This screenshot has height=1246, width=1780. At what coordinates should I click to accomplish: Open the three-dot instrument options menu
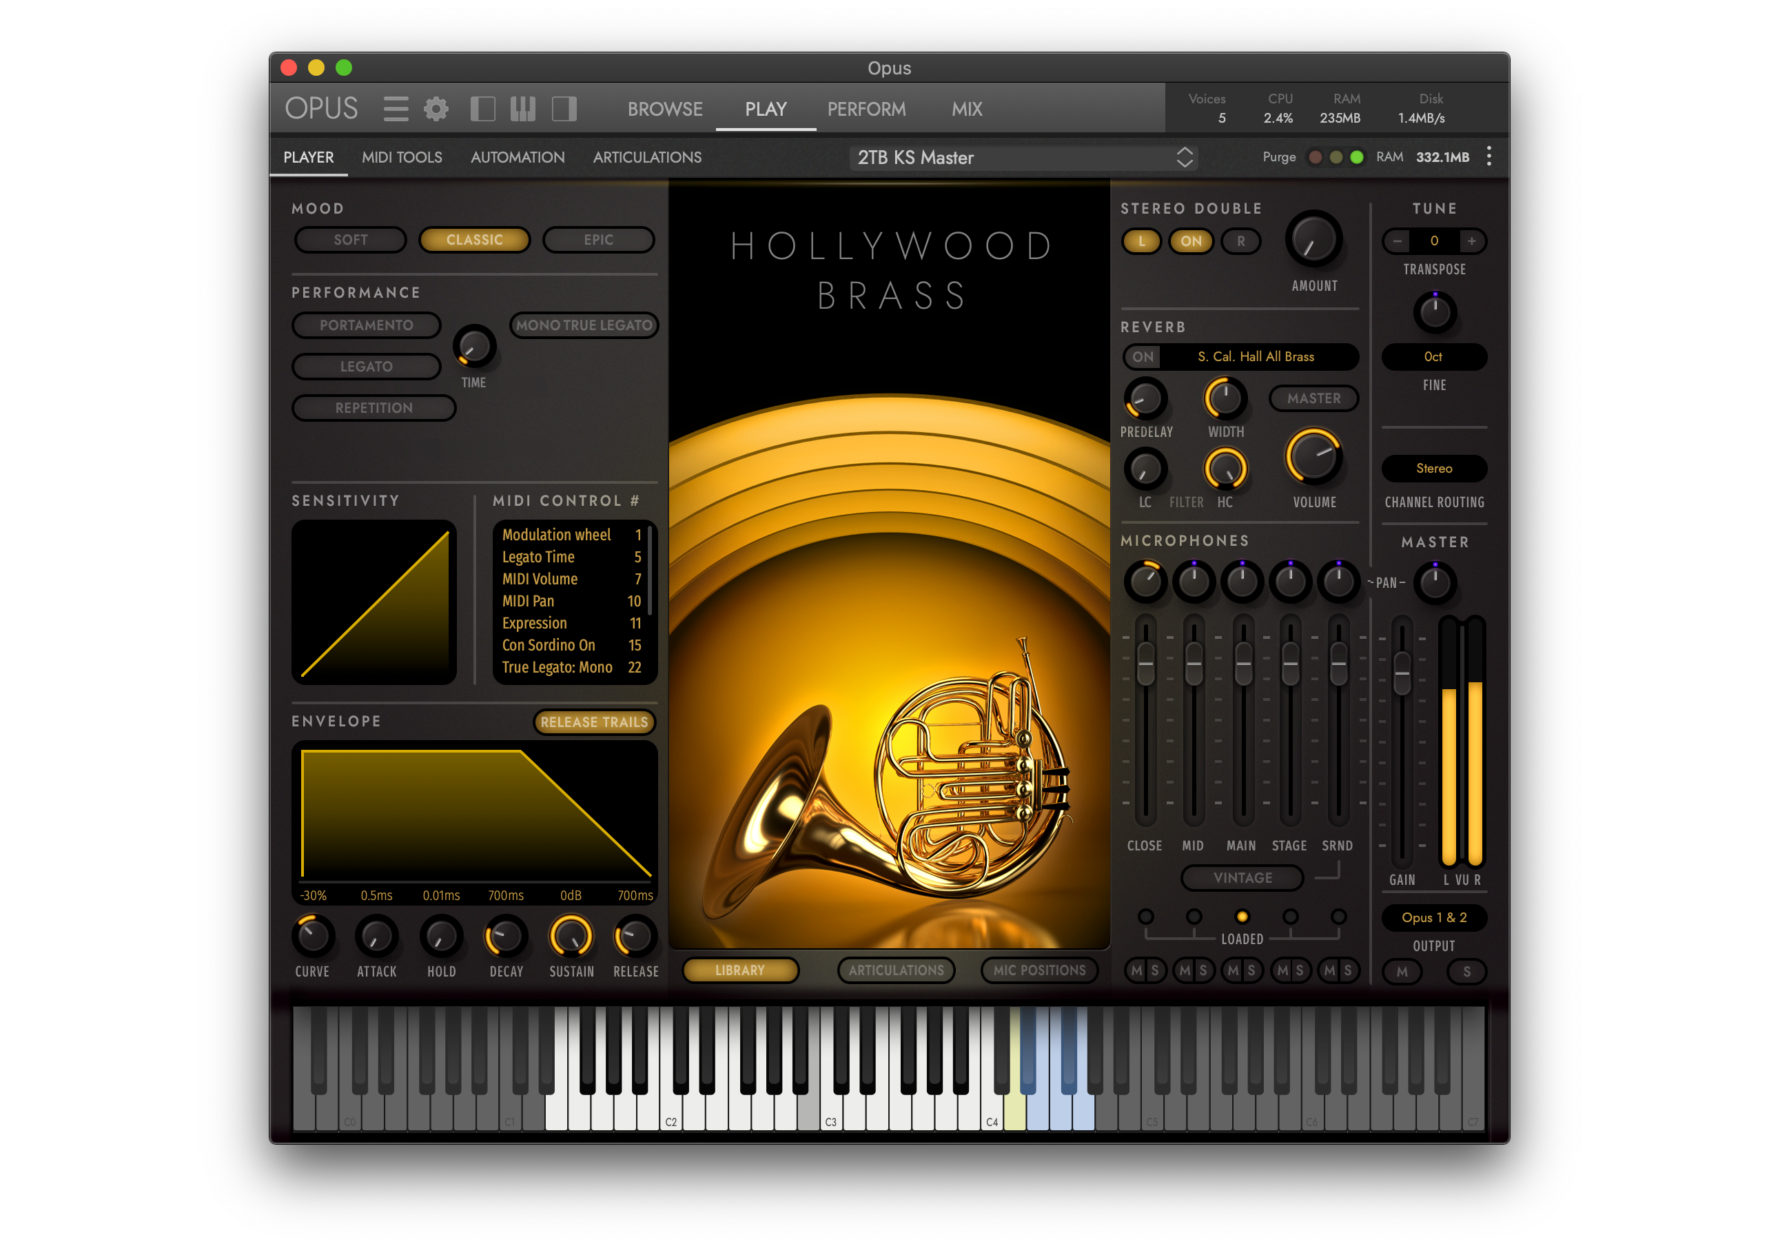(x=1489, y=156)
